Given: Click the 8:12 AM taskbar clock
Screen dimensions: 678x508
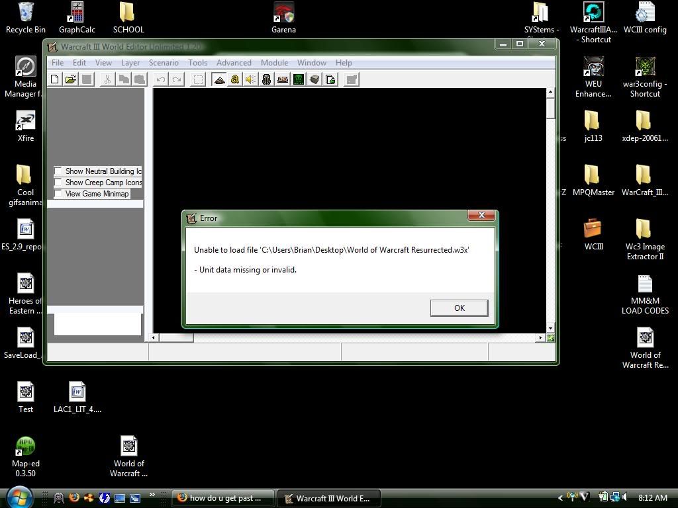Looking at the screenshot, I should [x=652, y=497].
